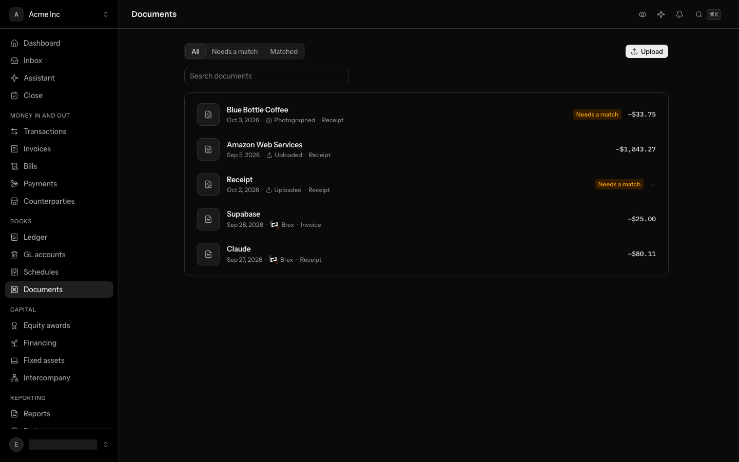
Task: Open Ledger page link
Action: (x=60, y=237)
